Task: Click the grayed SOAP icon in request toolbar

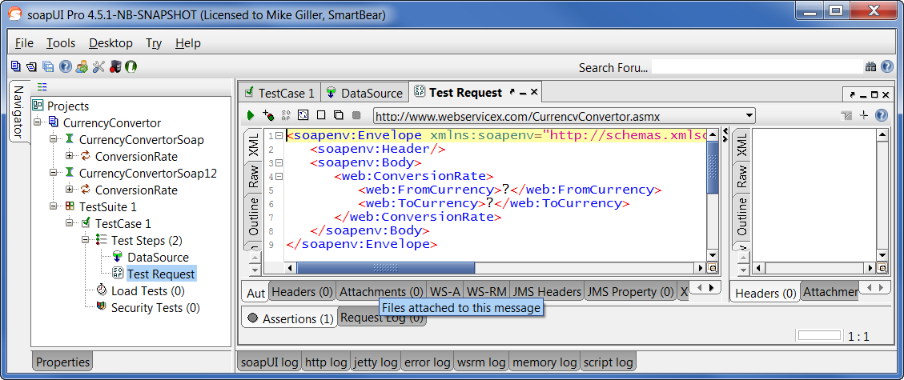Action: 286,115
